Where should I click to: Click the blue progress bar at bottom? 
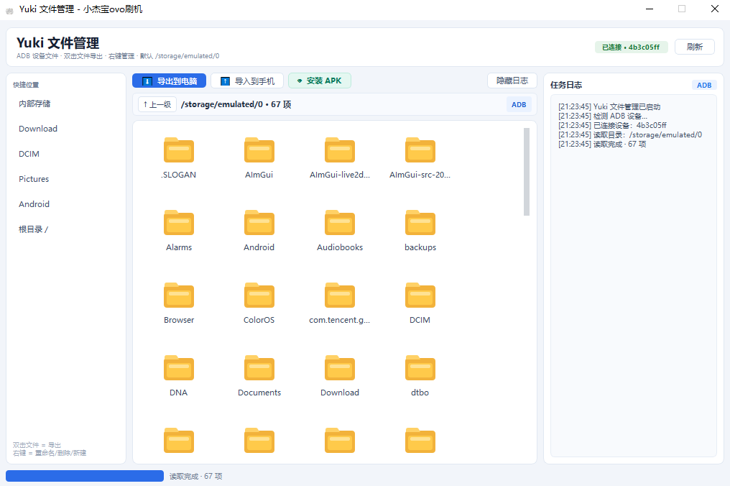point(85,476)
